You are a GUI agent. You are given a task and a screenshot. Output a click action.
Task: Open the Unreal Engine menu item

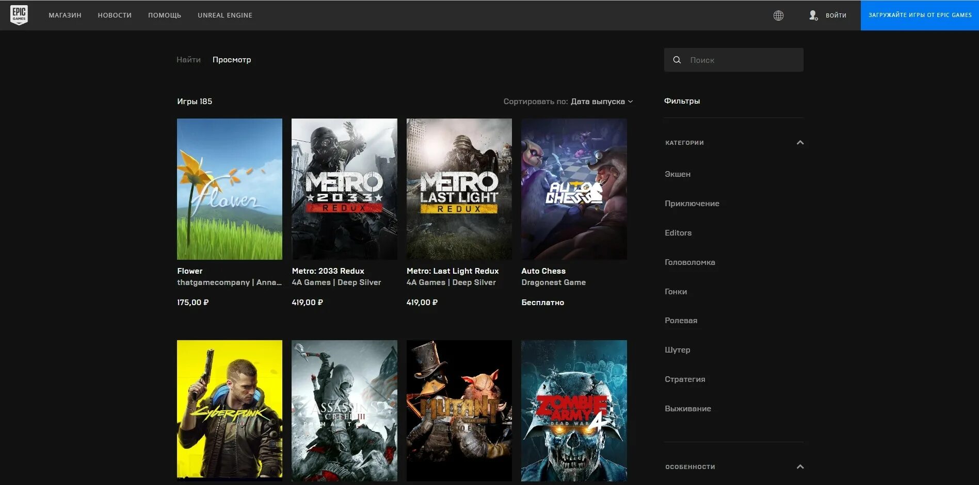coord(225,15)
